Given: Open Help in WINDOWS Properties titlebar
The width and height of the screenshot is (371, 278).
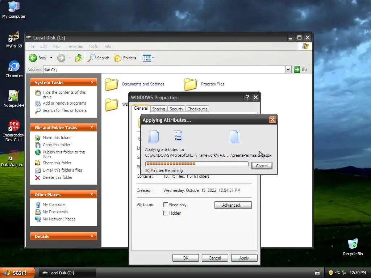Looking at the screenshot, I should tap(247, 97).
